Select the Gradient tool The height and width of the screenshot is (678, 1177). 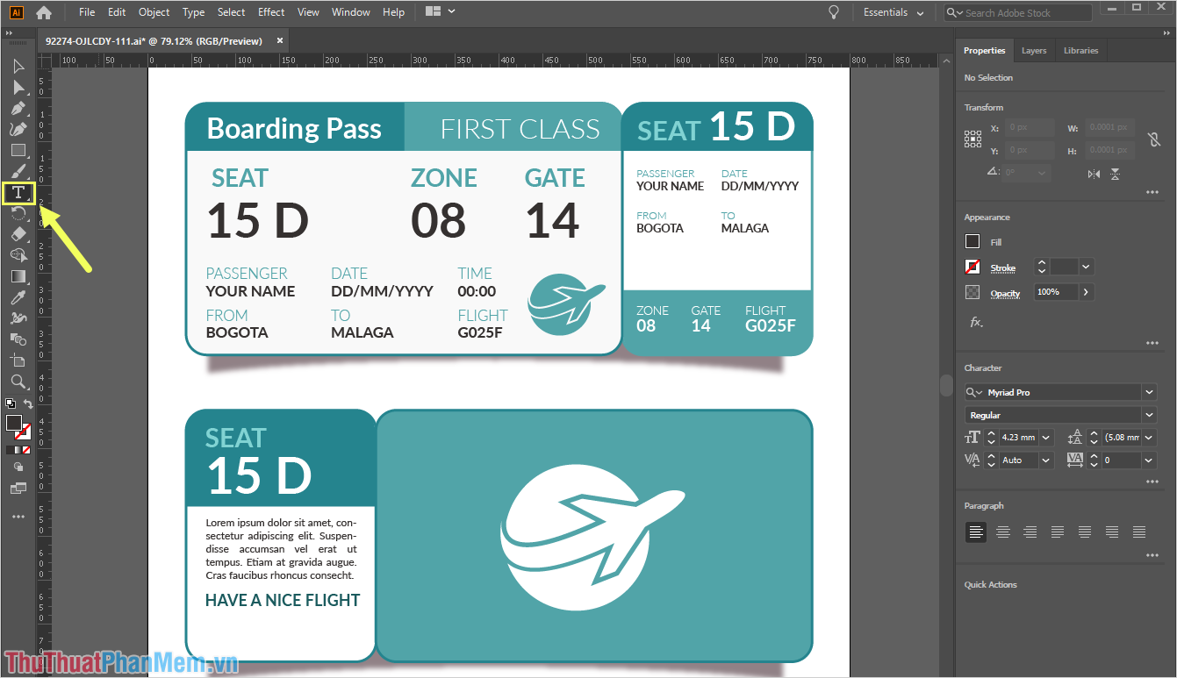(x=18, y=276)
